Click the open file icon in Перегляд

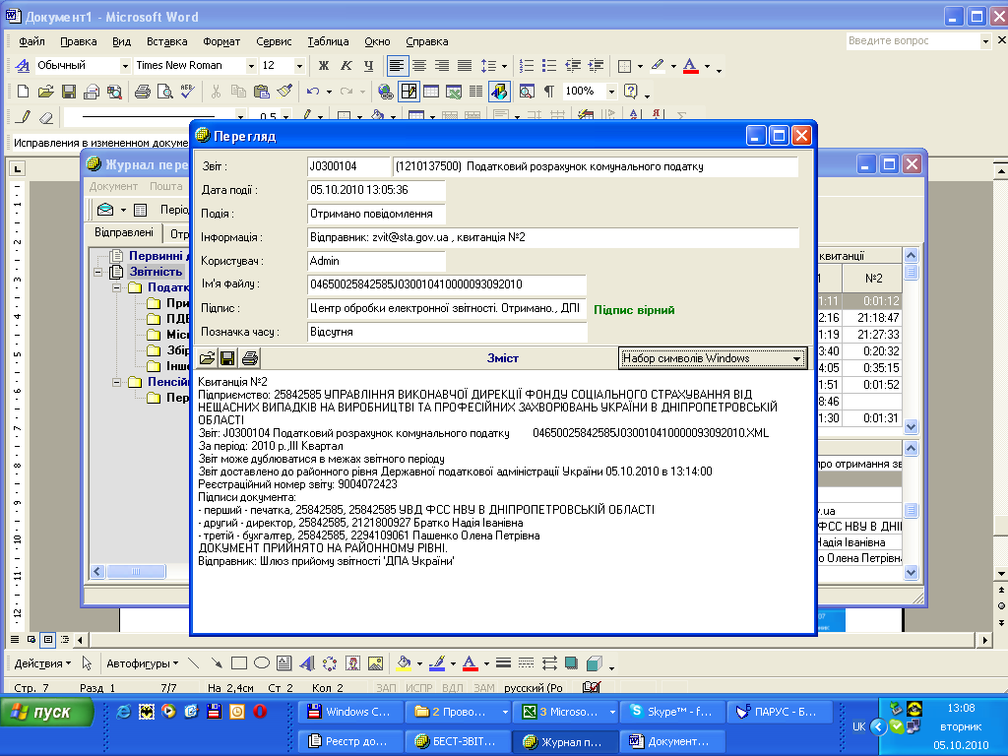[208, 358]
